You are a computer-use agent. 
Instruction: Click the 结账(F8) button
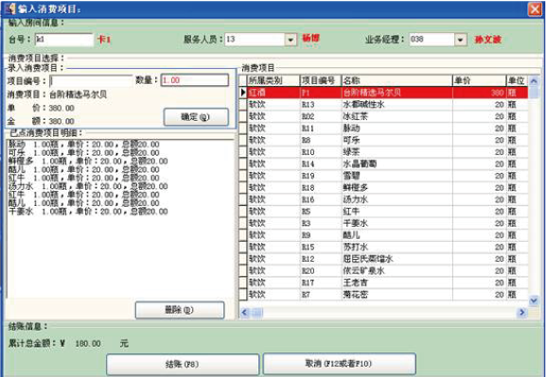(x=183, y=364)
